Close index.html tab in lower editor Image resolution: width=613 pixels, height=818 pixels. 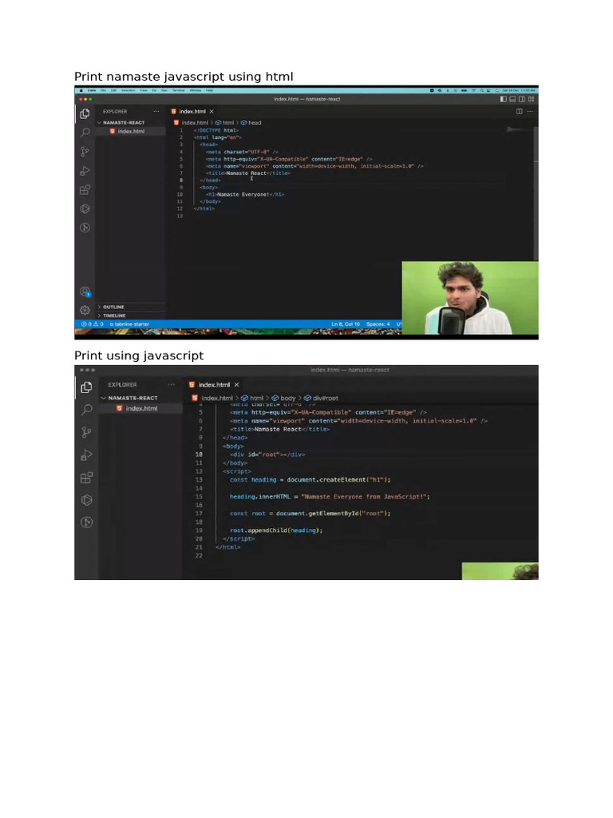tap(236, 384)
